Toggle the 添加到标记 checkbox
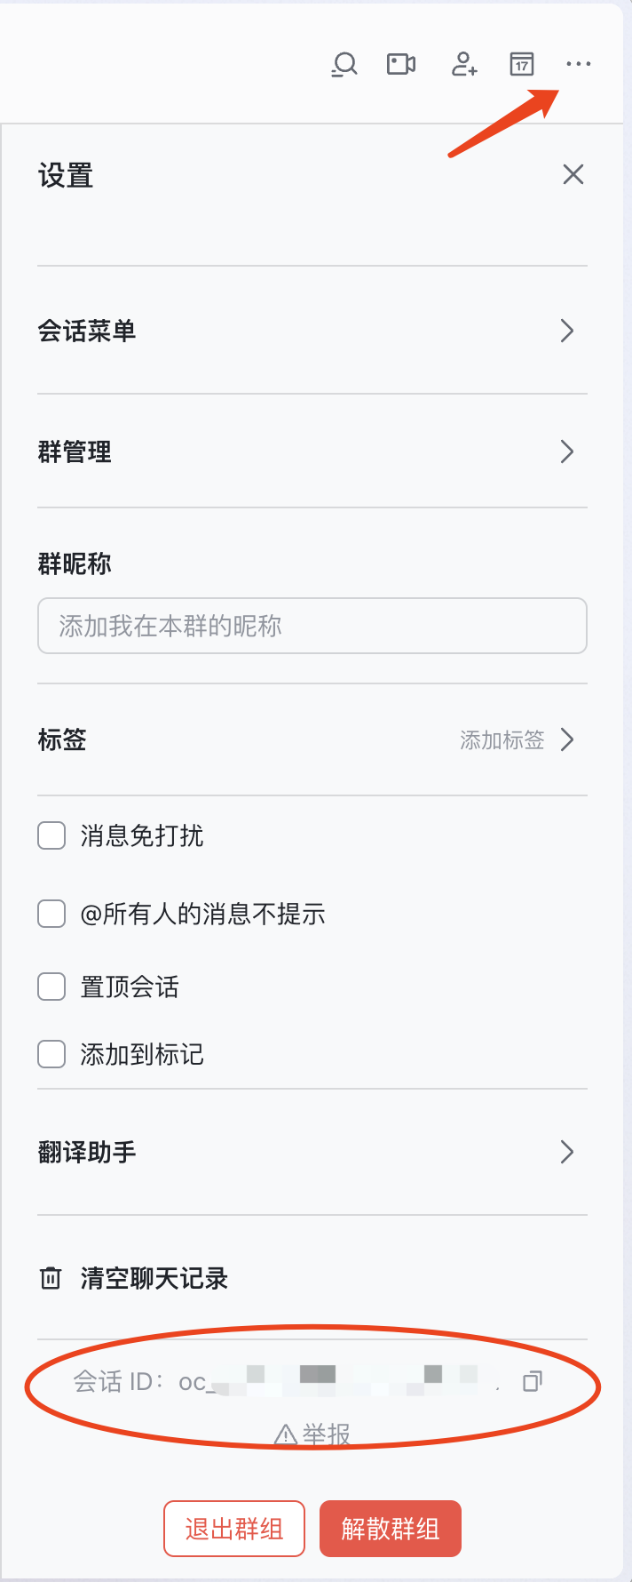This screenshot has height=1582, width=632. point(51,1054)
